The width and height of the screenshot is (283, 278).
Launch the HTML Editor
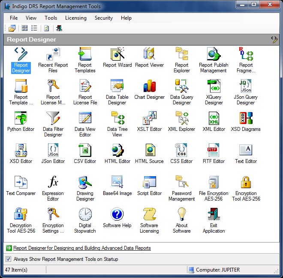(117, 154)
